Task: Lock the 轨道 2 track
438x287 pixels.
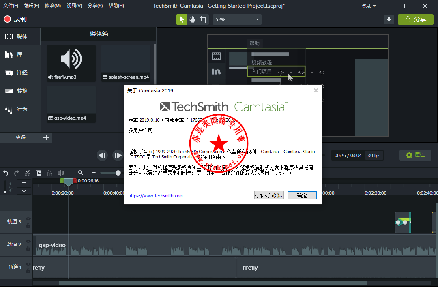Action: (28, 248)
